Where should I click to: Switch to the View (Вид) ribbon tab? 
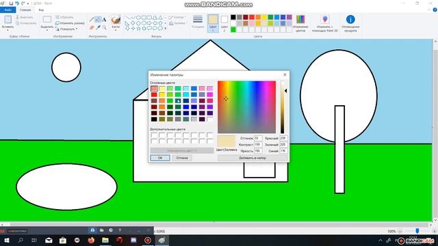coord(41,10)
